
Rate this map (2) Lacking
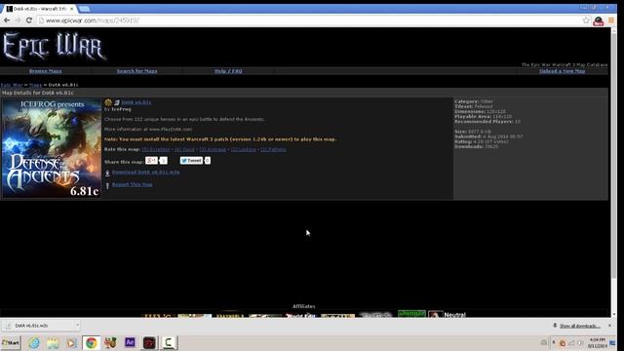(x=243, y=149)
